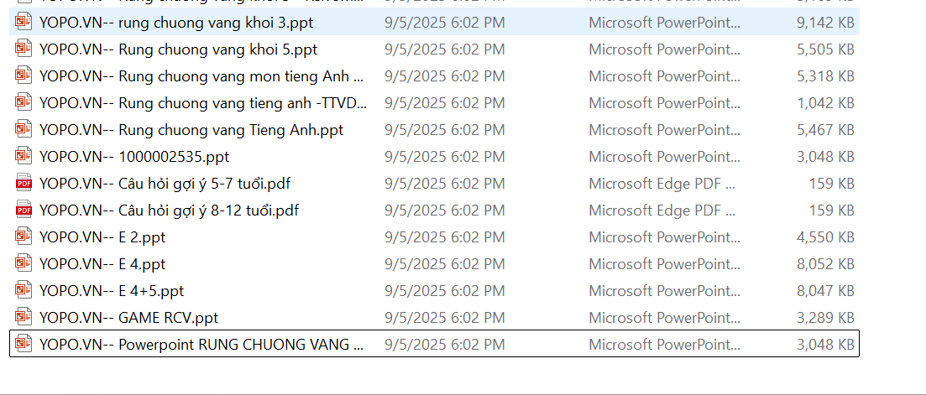Select the Câu hỏi gợi ý 8-12 tuổi.pdf file name
The width and height of the screenshot is (926, 395).
169,210
